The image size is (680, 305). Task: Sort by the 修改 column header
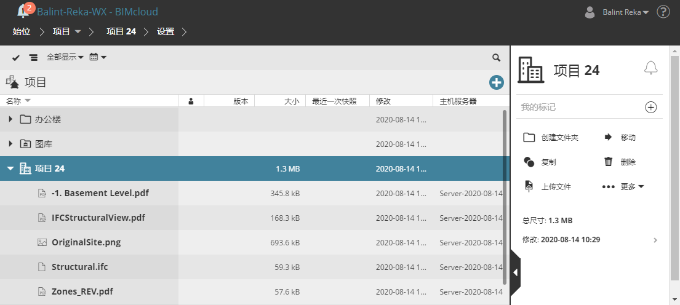tap(383, 101)
